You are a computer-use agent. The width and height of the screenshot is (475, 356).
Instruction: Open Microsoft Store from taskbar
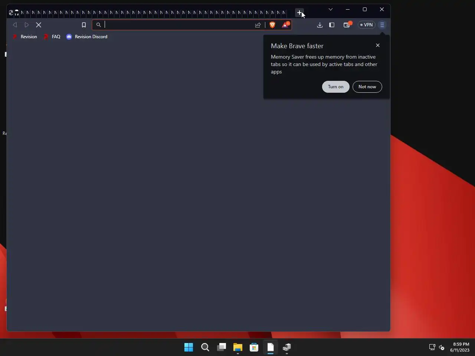click(254, 347)
